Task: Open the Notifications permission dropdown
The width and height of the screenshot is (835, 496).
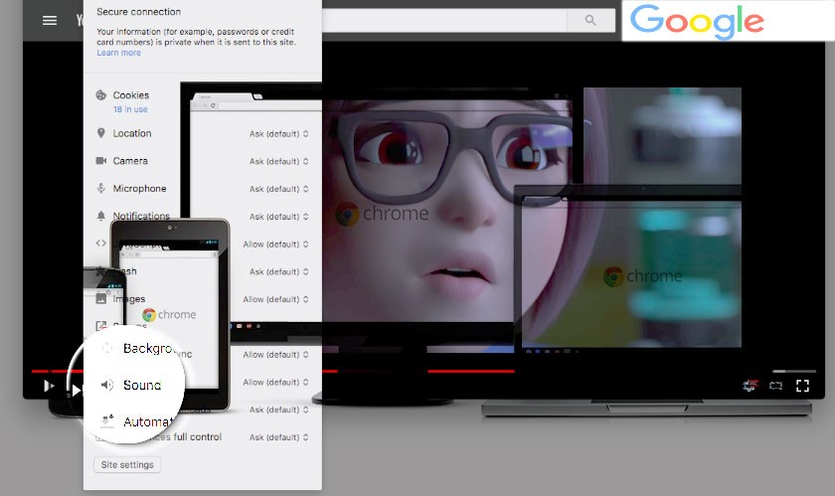Action: pos(279,217)
